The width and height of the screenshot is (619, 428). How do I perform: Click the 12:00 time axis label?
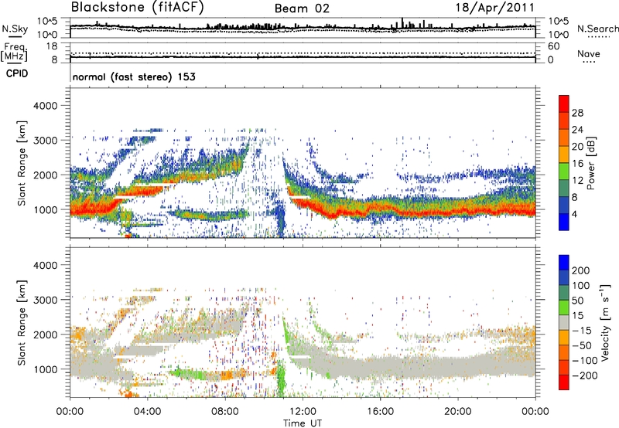(303, 412)
